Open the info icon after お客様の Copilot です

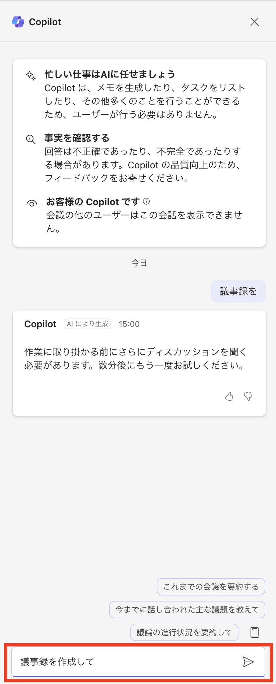[x=146, y=201]
